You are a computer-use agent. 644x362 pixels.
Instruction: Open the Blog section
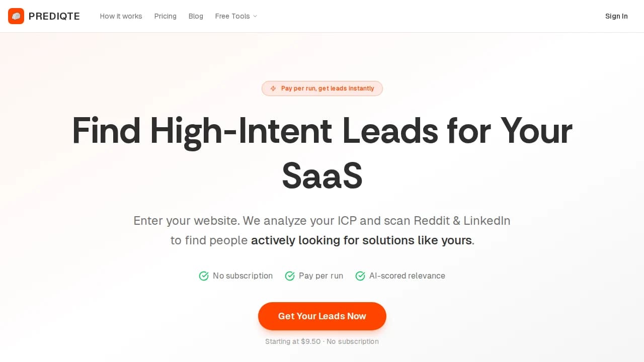click(x=196, y=16)
